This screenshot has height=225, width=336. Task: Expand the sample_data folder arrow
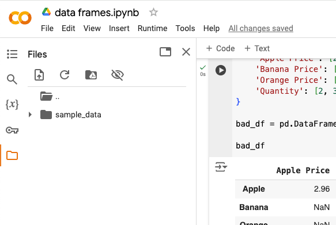pos(30,115)
